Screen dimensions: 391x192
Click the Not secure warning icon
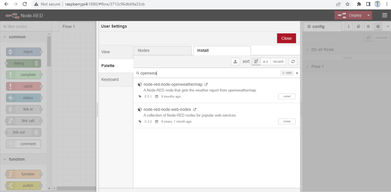click(x=36, y=4)
